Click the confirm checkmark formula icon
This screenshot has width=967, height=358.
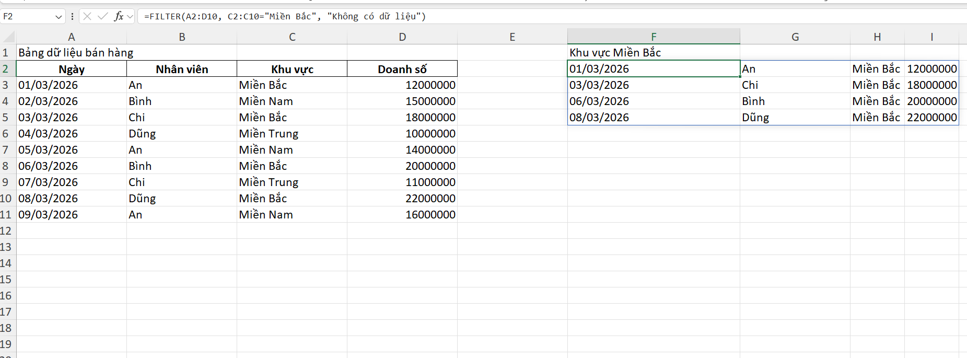[102, 16]
